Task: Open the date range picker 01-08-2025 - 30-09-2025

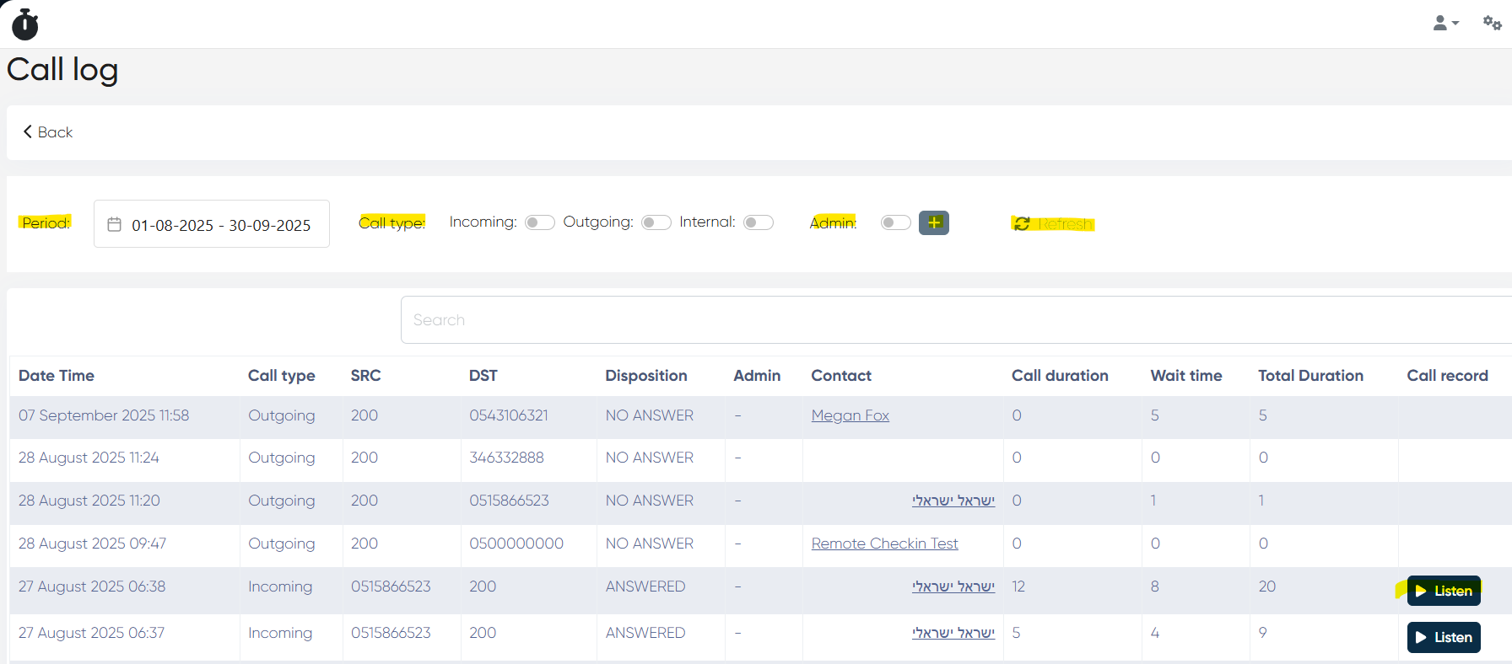Action: [x=221, y=225]
